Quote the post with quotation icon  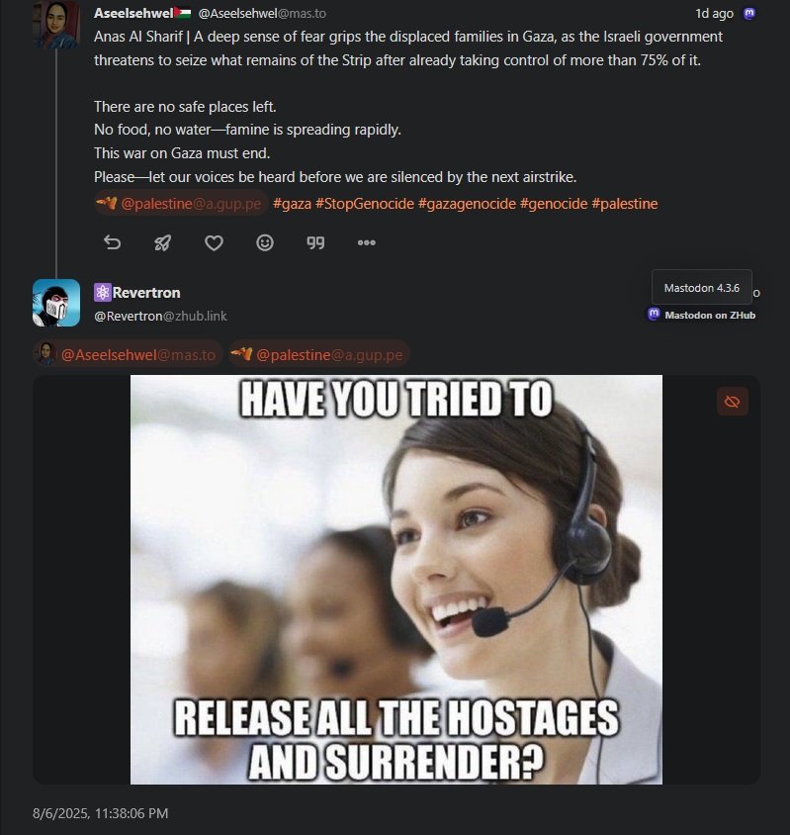click(315, 242)
